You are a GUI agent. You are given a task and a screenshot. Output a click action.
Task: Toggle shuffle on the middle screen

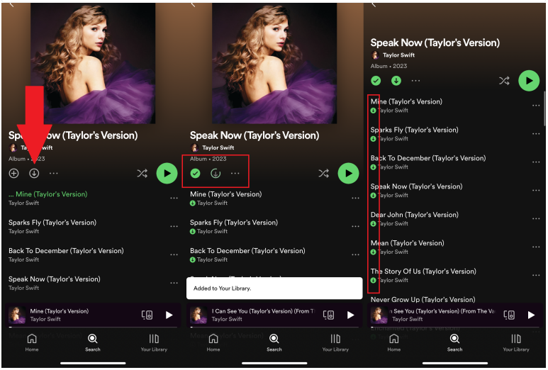tap(324, 173)
